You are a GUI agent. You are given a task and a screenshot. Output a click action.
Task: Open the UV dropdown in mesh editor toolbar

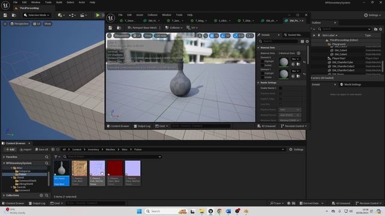pyautogui.click(x=192, y=28)
